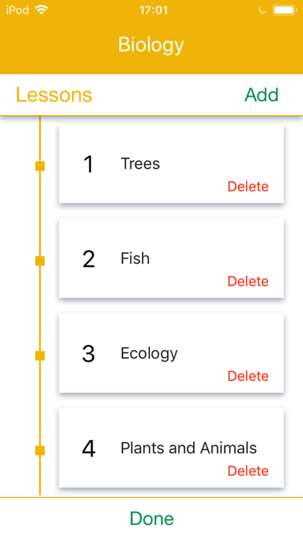Delete the Trees lesson
The image size is (303, 539).
click(248, 187)
